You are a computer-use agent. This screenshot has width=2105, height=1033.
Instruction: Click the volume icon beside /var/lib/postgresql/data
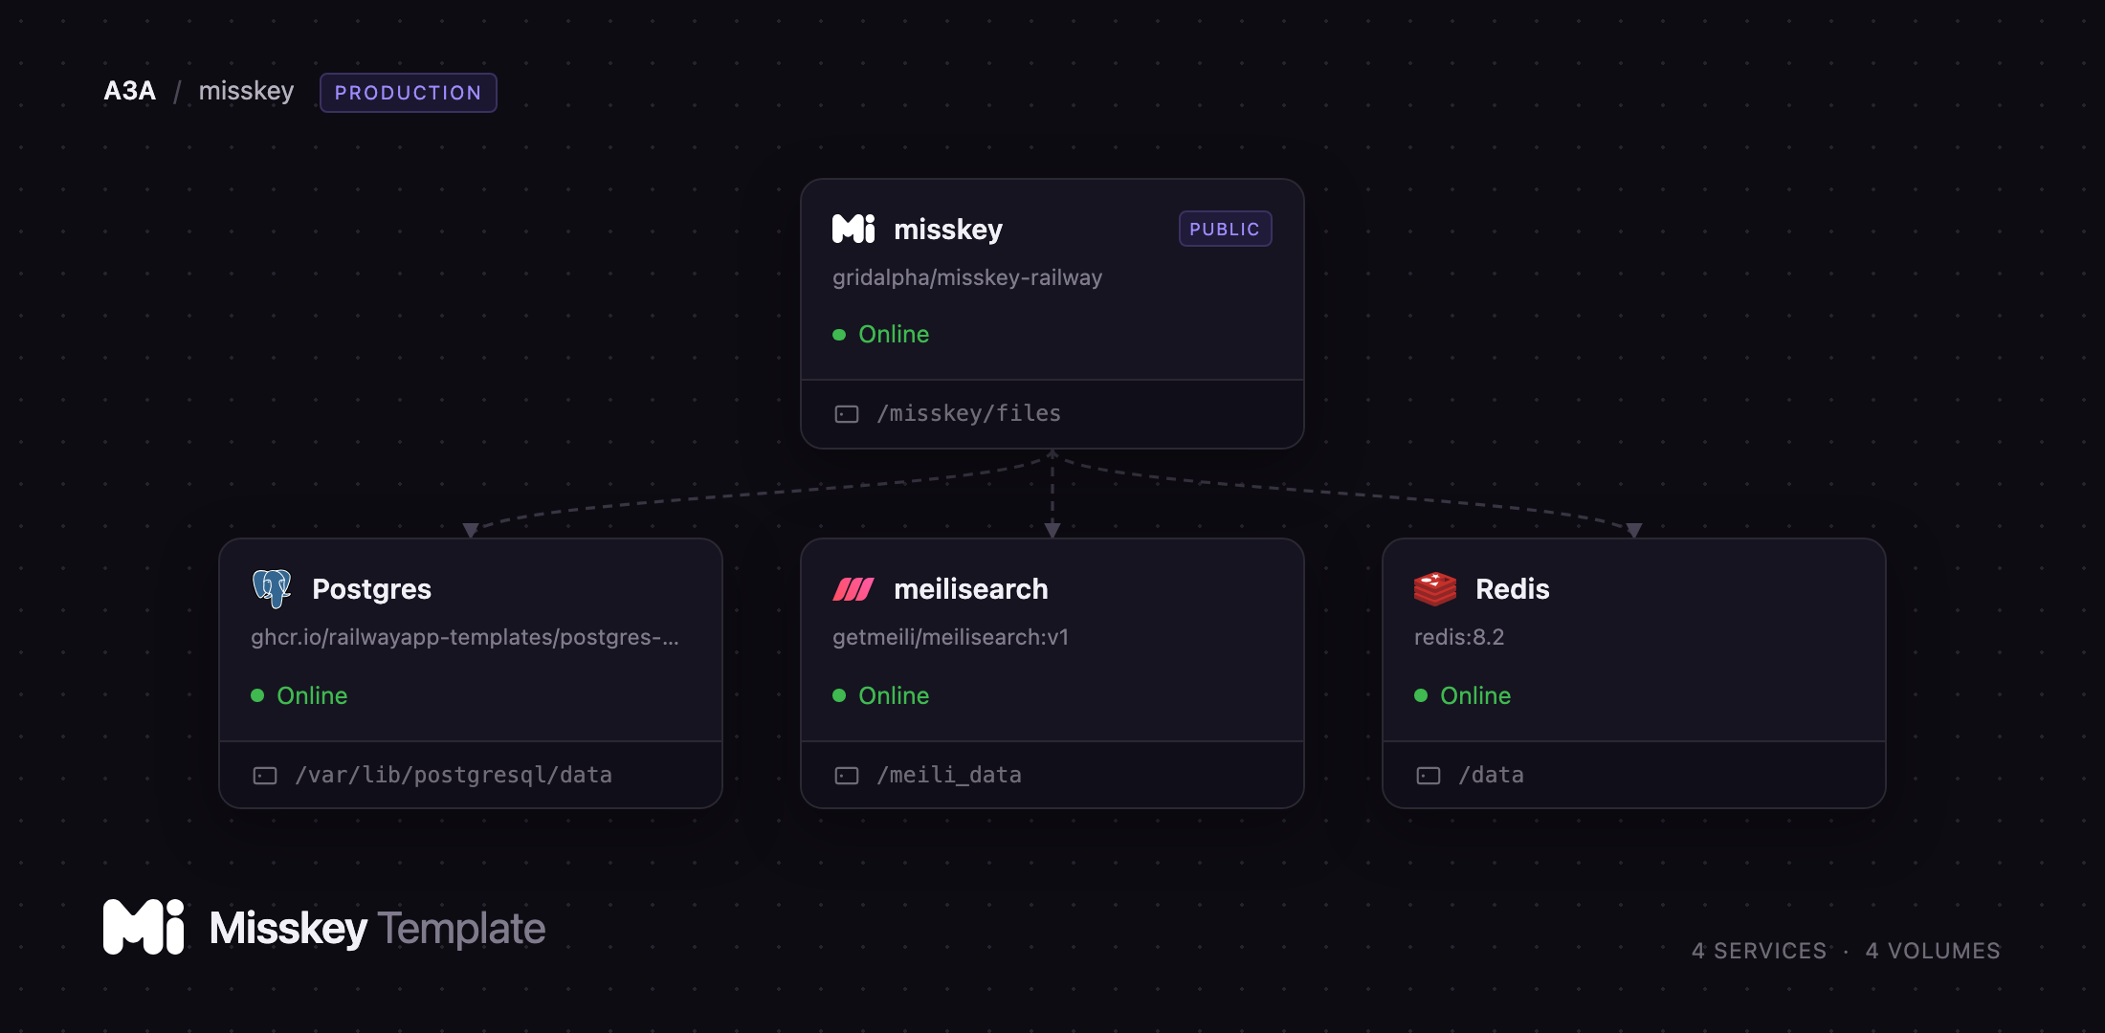[x=265, y=776]
